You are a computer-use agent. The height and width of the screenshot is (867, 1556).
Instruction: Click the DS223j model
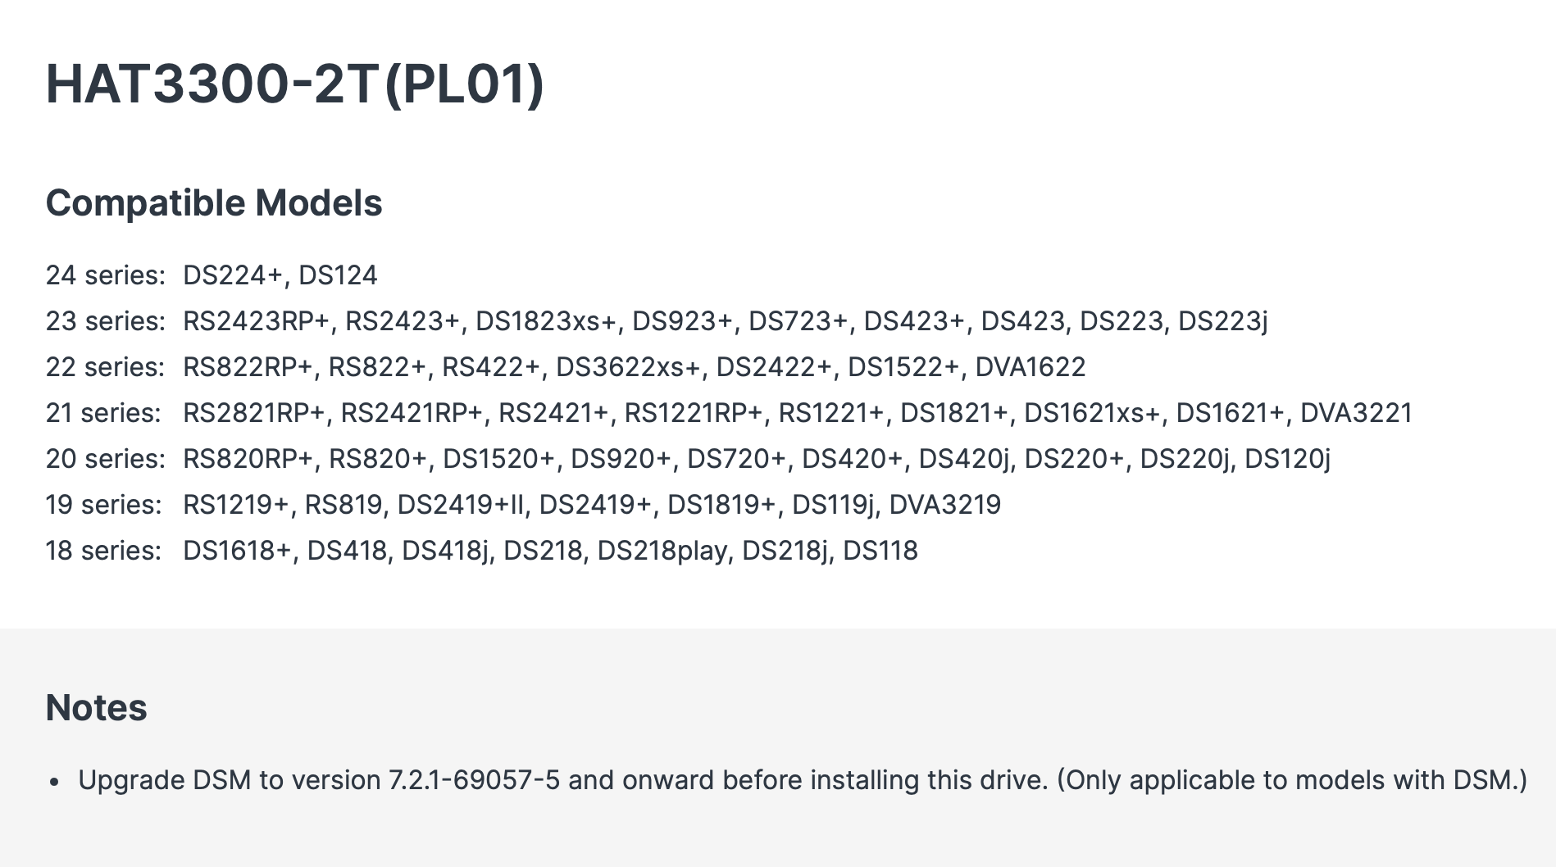coord(1223,321)
